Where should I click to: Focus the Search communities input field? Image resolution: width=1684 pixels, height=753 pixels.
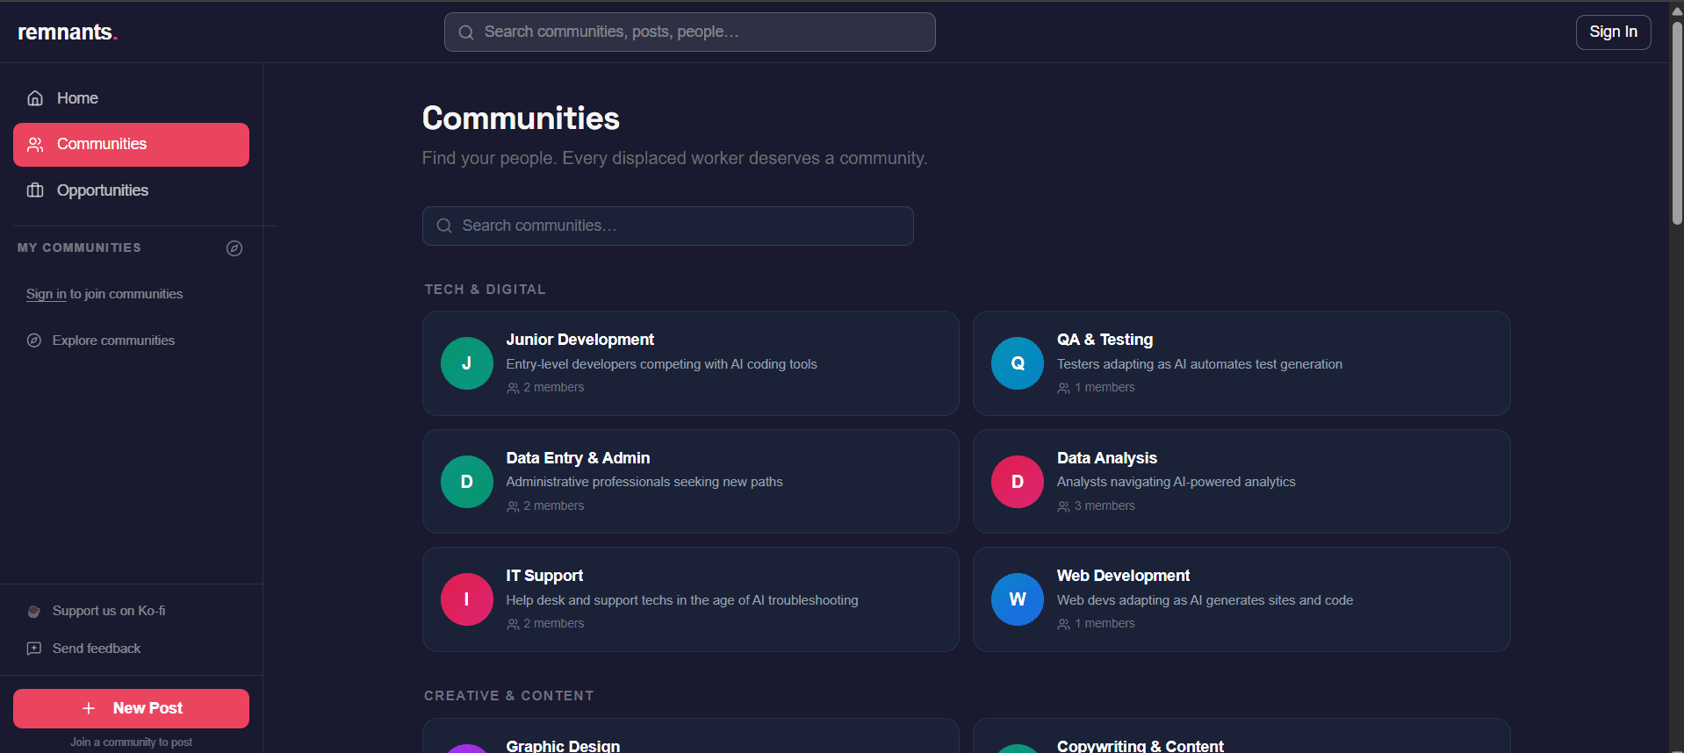pyautogui.click(x=667, y=226)
